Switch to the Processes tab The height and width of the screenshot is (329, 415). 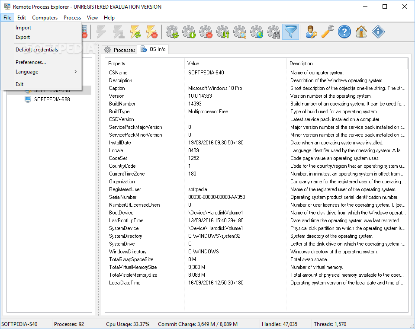(119, 50)
